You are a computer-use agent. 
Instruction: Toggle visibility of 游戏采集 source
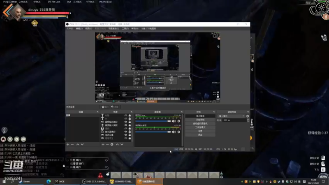(x=126, y=135)
